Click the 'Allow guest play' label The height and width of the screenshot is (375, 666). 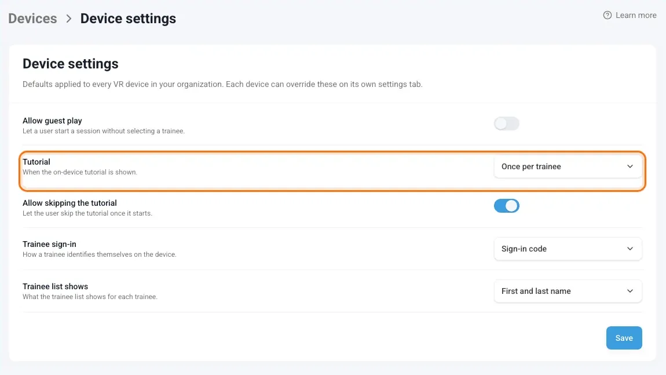coord(52,121)
